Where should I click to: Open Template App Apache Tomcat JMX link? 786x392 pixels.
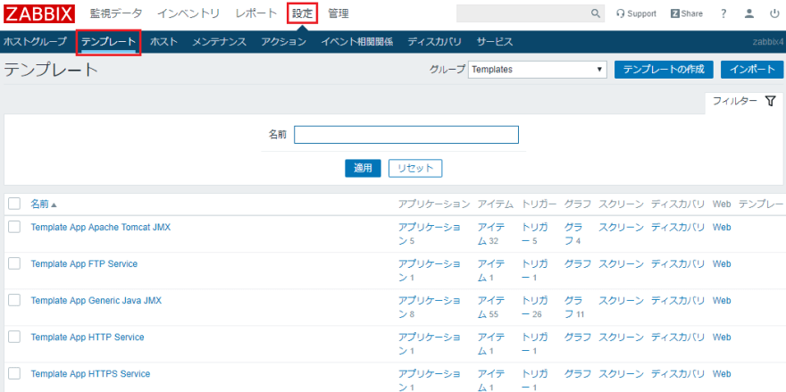pos(101,227)
